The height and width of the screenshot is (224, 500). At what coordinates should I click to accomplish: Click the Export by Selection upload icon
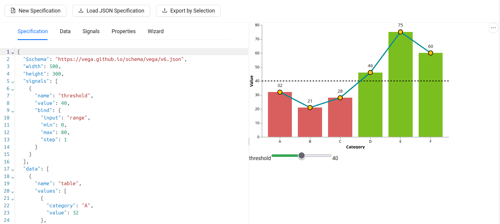click(x=164, y=11)
